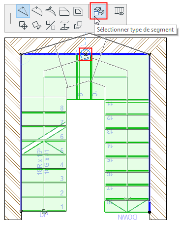
Task: Click step number 10 label on landing
Action: point(95,93)
